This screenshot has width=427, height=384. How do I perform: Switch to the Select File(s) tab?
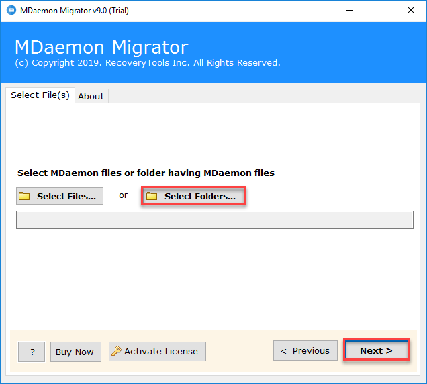coord(40,95)
